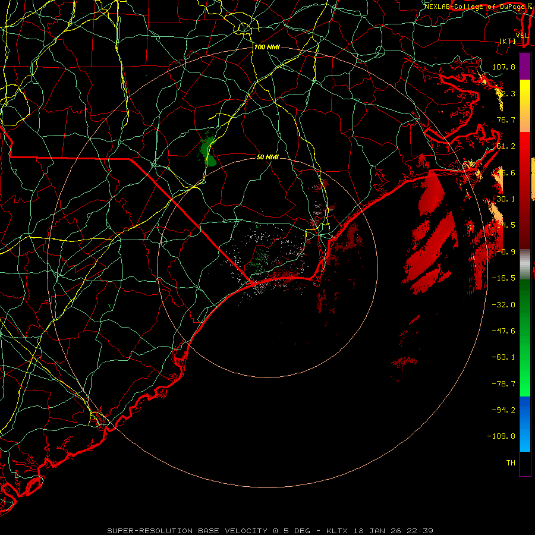535x535 pixels.
Task: Click the "100 NMI" range ring label
Action: tap(267, 47)
